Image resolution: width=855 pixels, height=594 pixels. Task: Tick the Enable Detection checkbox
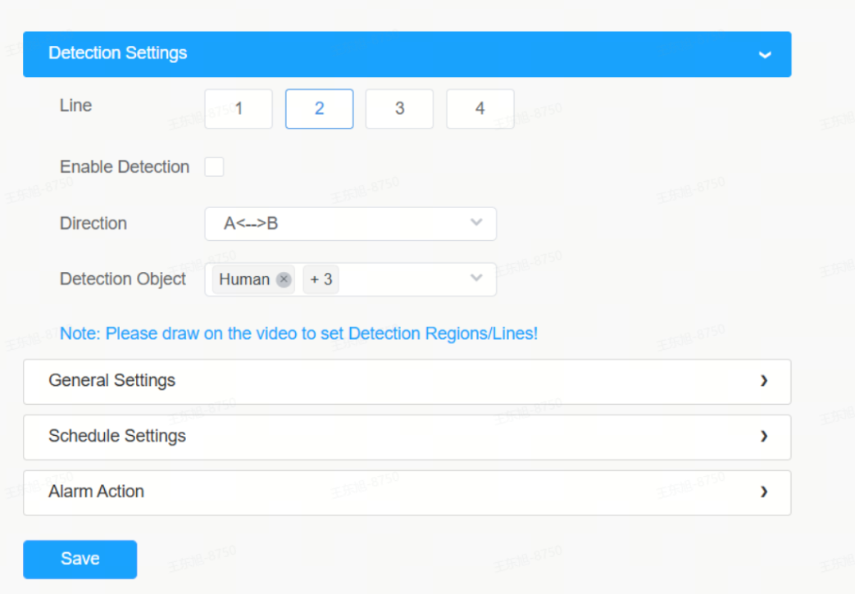(214, 167)
